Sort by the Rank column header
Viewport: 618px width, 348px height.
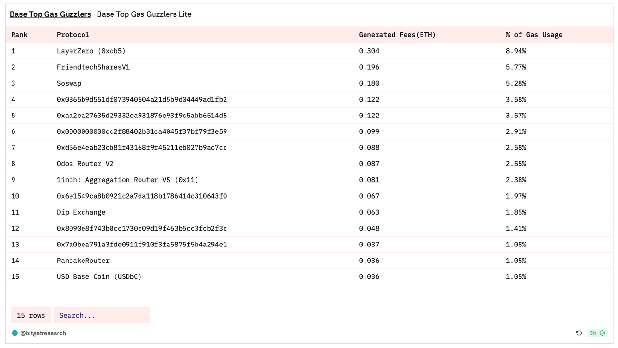pos(19,35)
